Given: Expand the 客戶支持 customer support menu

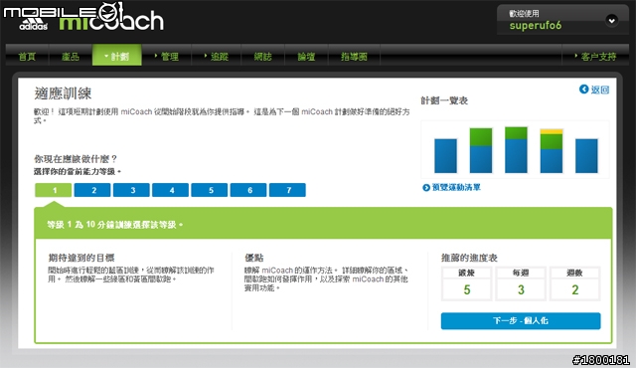Looking at the screenshot, I should tap(595, 57).
